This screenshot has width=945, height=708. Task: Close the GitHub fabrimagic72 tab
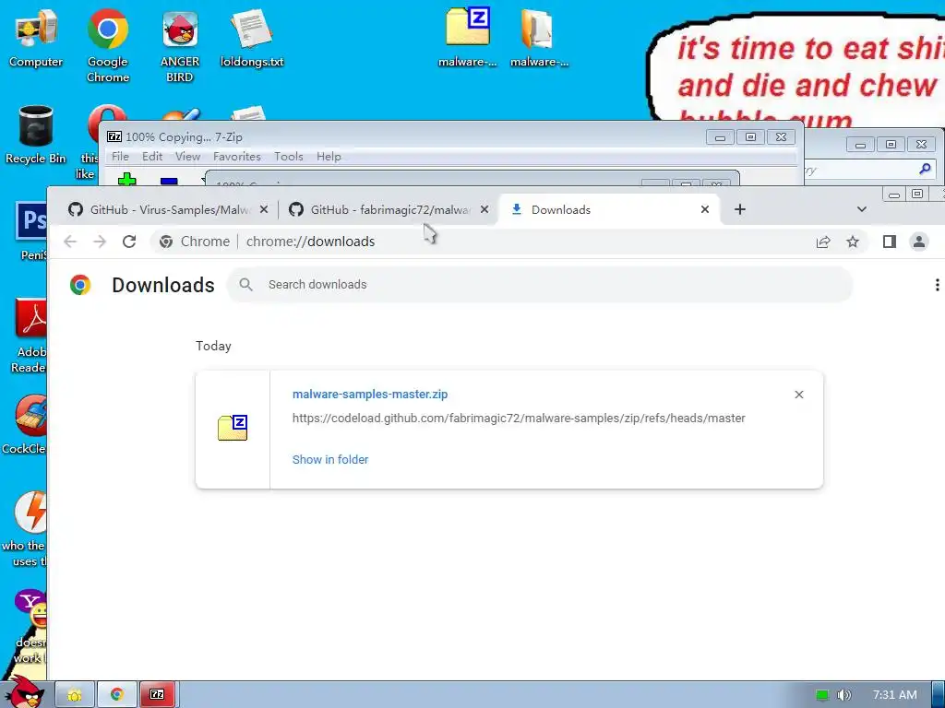484,209
